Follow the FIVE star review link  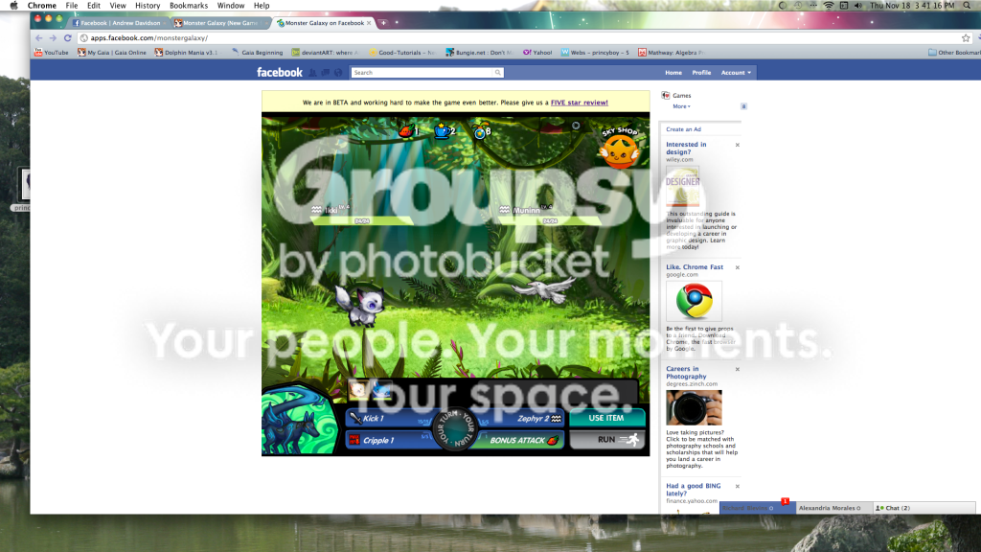[579, 102]
